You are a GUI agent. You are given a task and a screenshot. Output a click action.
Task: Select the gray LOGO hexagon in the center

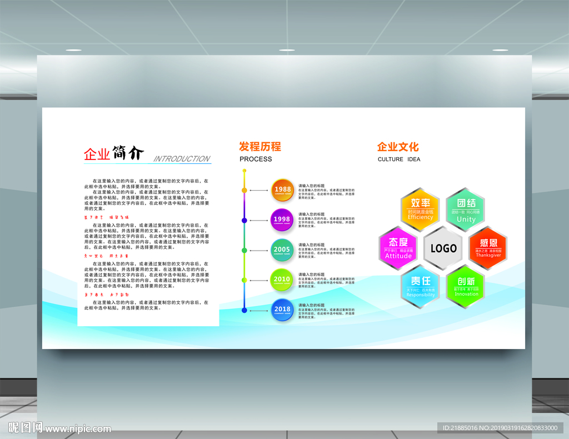443,248
